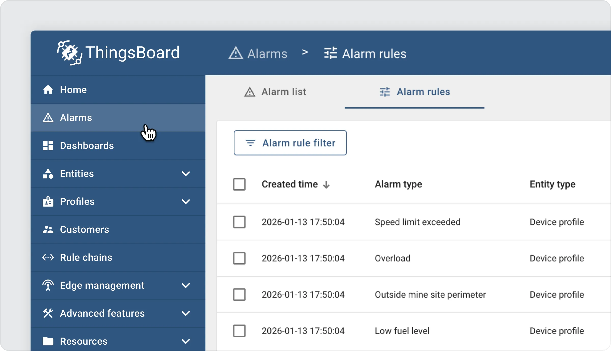Open the Low fuel level alarm row

click(402, 331)
